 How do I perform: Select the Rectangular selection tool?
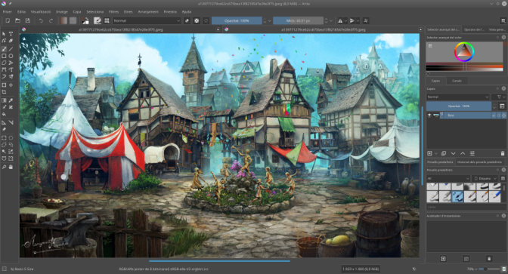(4, 138)
